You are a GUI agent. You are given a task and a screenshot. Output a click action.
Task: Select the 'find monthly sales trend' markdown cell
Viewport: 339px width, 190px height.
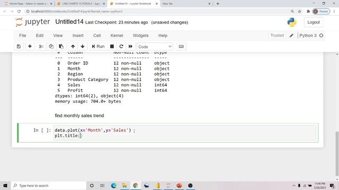pyautogui.click(x=79, y=116)
